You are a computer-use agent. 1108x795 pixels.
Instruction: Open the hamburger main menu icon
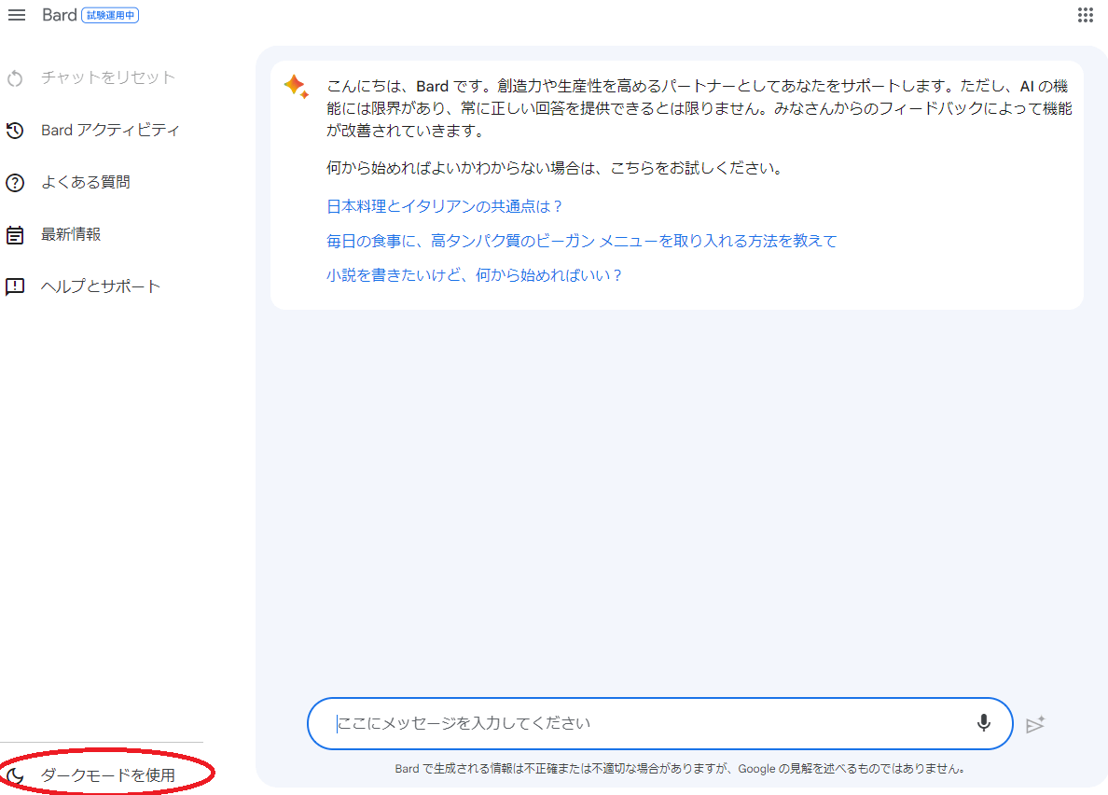[16, 15]
